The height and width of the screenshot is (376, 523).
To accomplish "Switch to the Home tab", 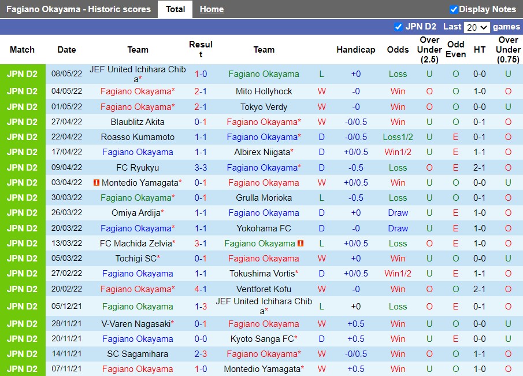I will tap(212, 9).
